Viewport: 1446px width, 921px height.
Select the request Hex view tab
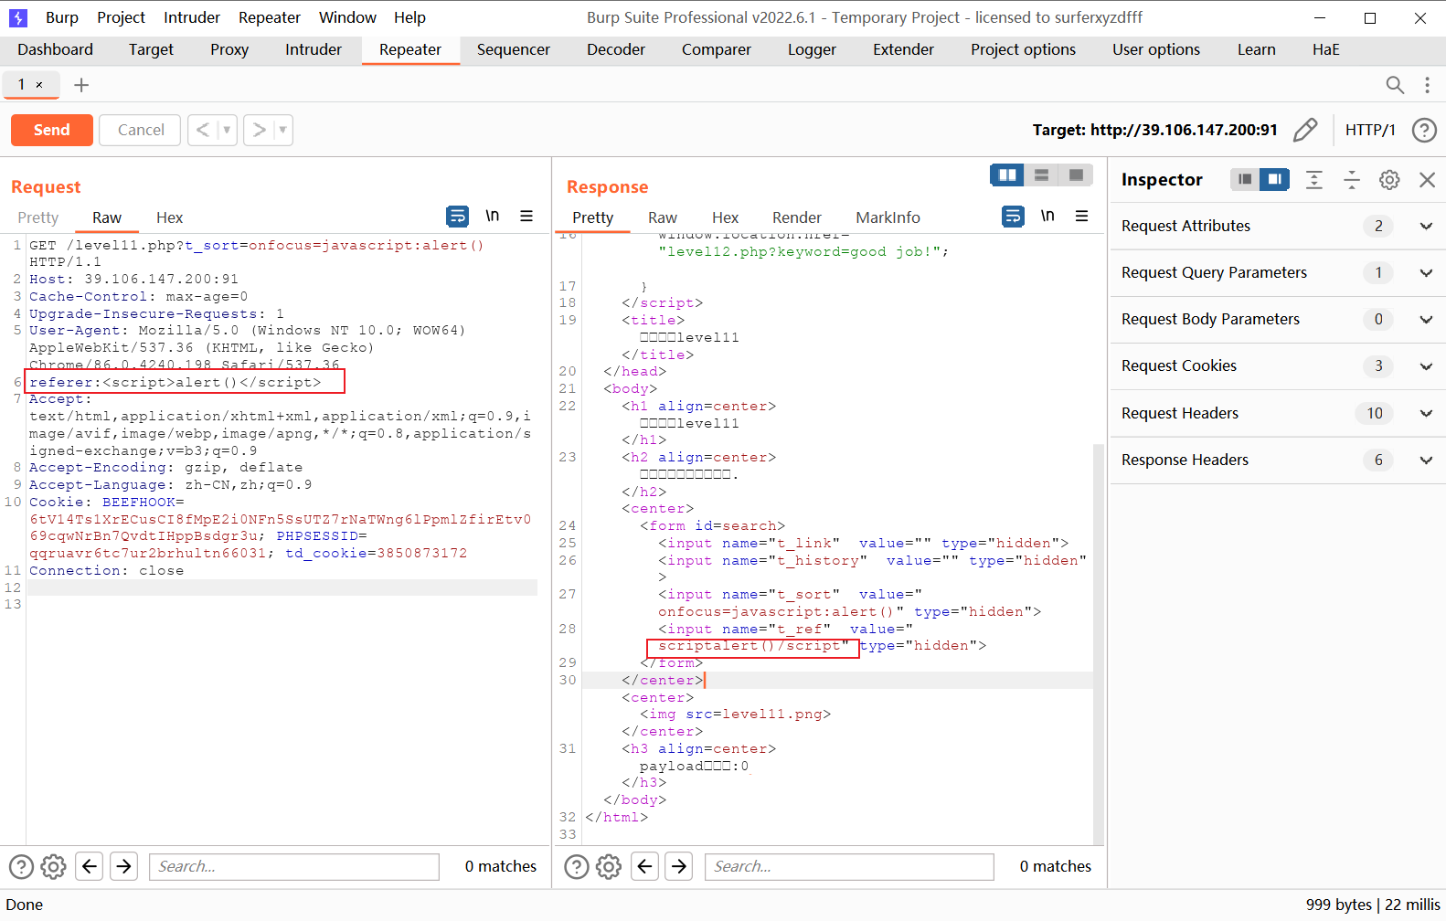[x=169, y=217]
